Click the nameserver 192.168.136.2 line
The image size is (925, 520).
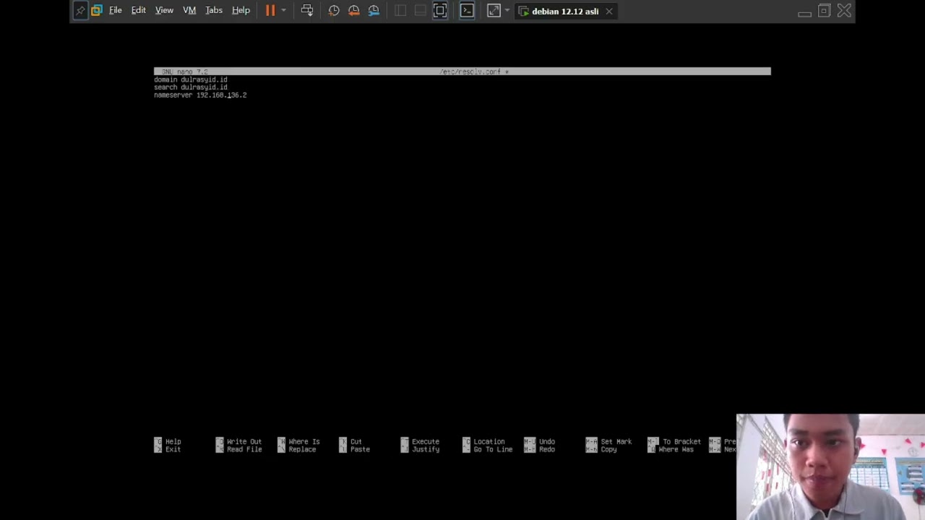[x=200, y=95]
